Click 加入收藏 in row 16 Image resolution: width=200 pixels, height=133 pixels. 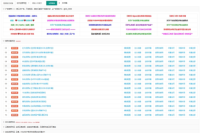tap(138, 115)
